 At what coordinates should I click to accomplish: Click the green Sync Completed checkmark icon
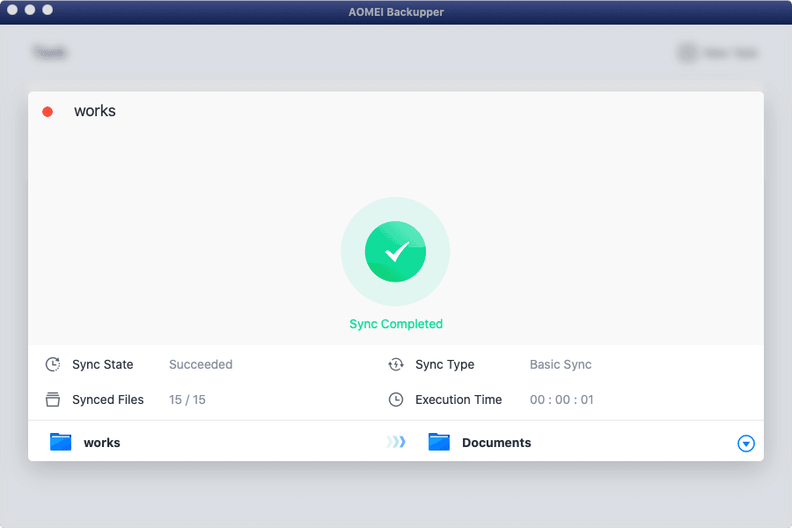point(395,252)
